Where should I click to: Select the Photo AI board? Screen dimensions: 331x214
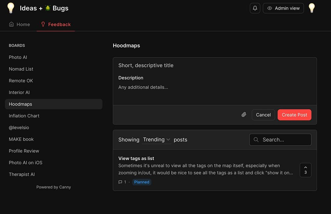click(18, 57)
